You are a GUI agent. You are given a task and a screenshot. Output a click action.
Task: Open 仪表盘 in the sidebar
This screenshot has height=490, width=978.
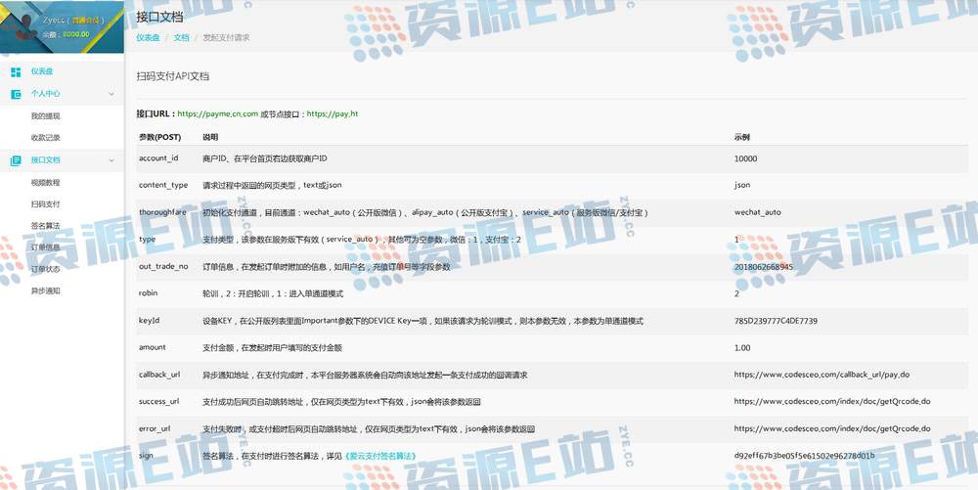tap(42, 71)
